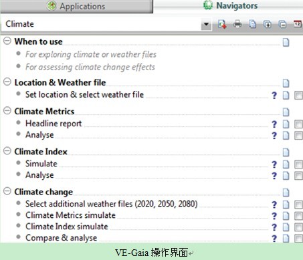Open the Headline report step

[54, 124]
